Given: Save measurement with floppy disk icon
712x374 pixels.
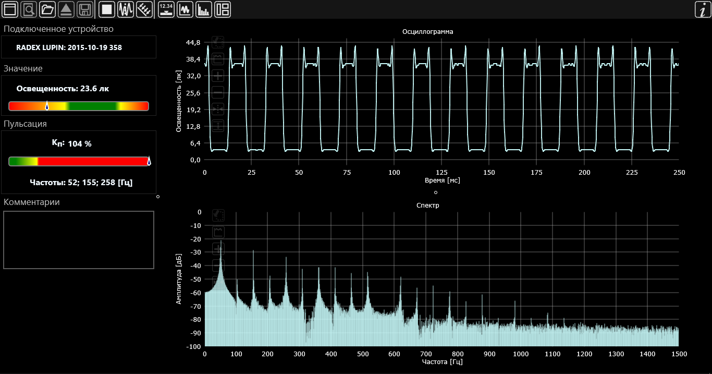Looking at the screenshot, I should click(85, 9).
